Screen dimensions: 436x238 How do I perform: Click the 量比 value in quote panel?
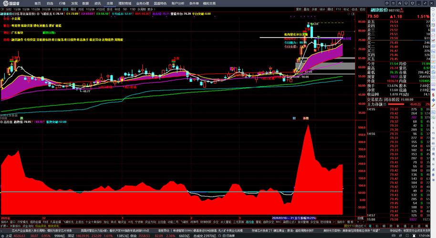click(426, 68)
